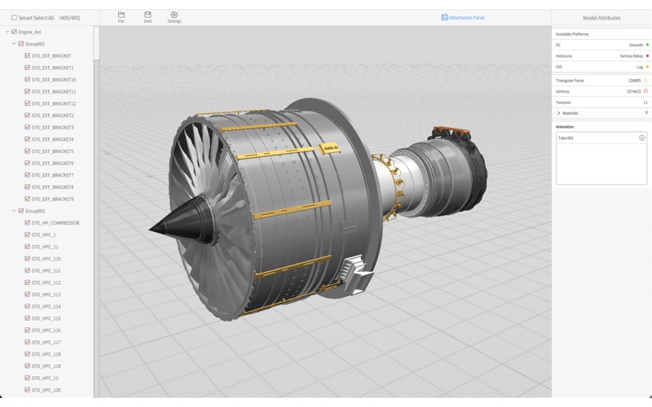652x407 pixels.
Task: Collapse the Engine_Ani tree node
Action: 7,32
